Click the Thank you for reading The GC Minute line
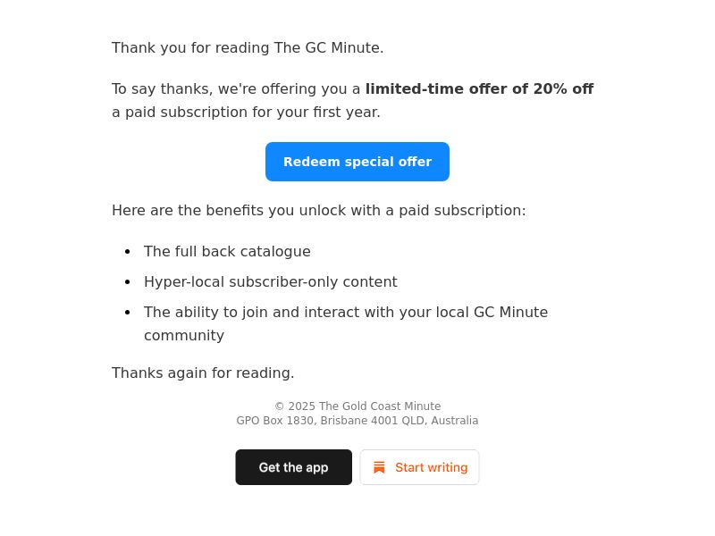 [x=248, y=48]
